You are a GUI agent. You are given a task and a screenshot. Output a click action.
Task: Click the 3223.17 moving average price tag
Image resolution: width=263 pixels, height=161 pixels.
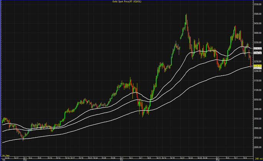coord(257,68)
